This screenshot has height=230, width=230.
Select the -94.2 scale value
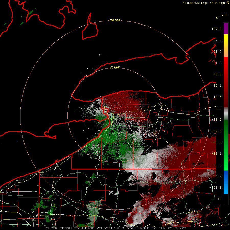click(x=216, y=176)
